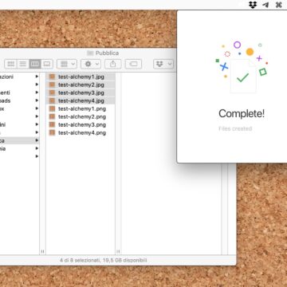Open the gear action menu

[91, 64]
